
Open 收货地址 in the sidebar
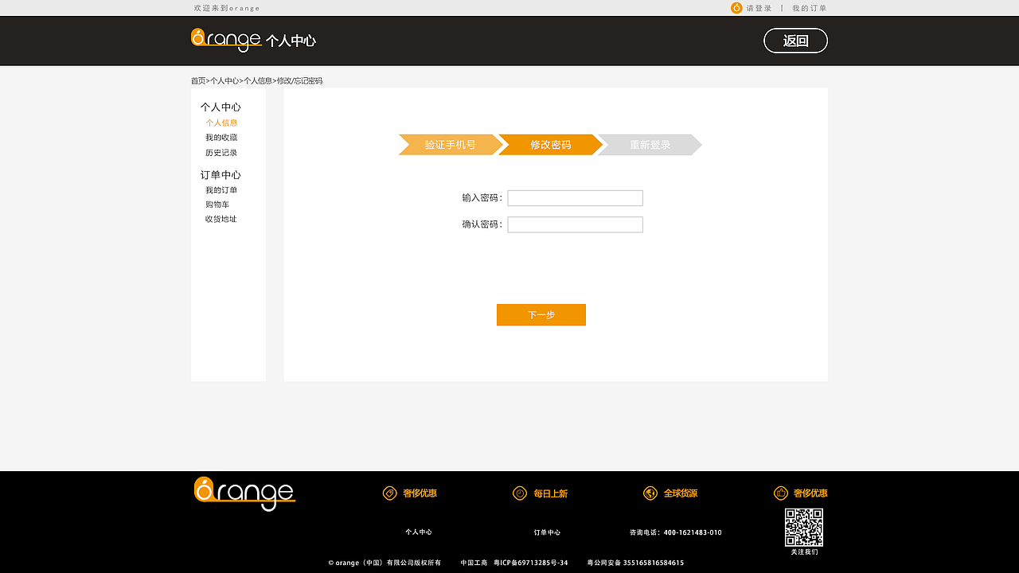tap(221, 219)
